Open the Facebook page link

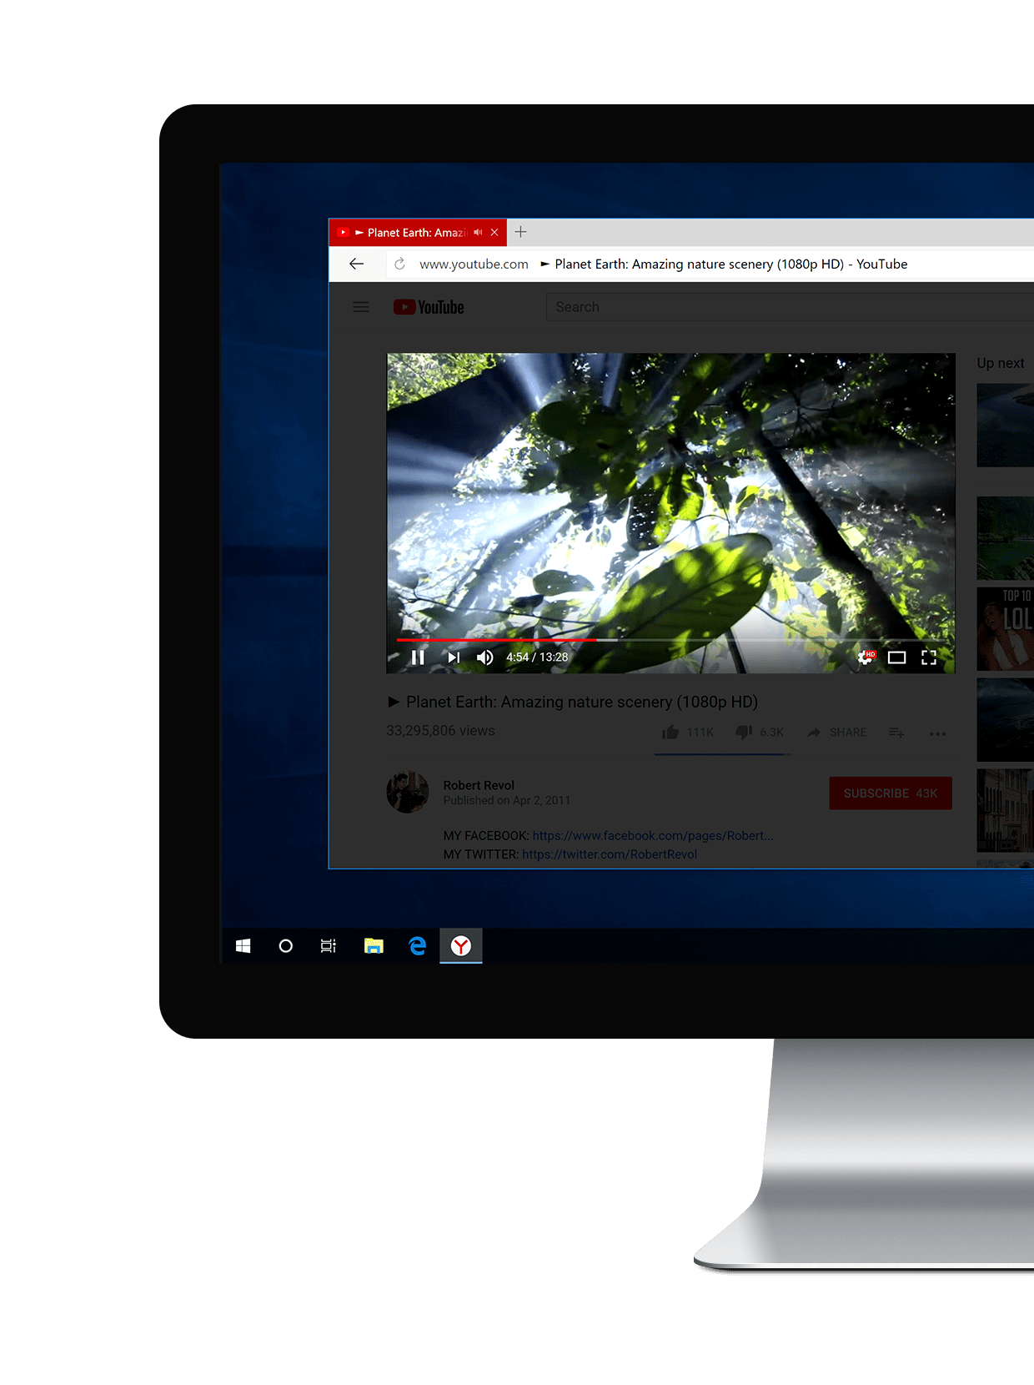[653, 835]
